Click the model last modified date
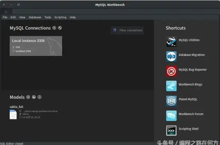Screen dimensions: 220x145 [x=31, y=117]
